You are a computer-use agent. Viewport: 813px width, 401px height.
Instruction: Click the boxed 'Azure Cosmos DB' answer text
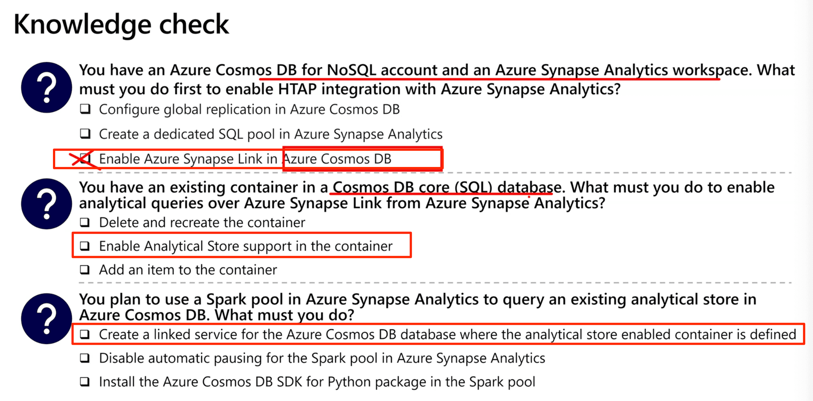pos(337,159)
